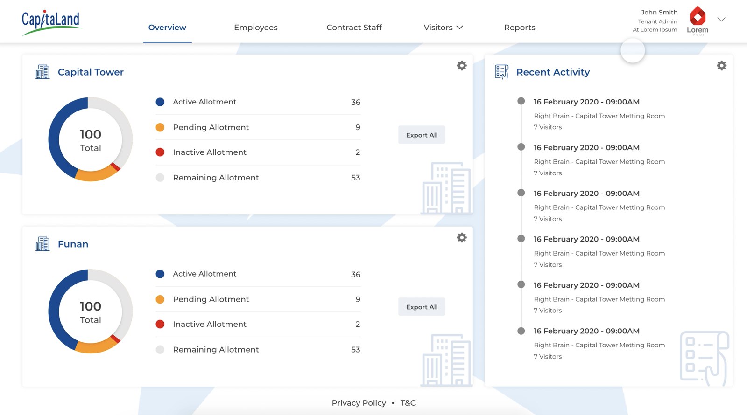Click the Recent Activity heading
Screen dimensions: 747x415
point(553,72)
